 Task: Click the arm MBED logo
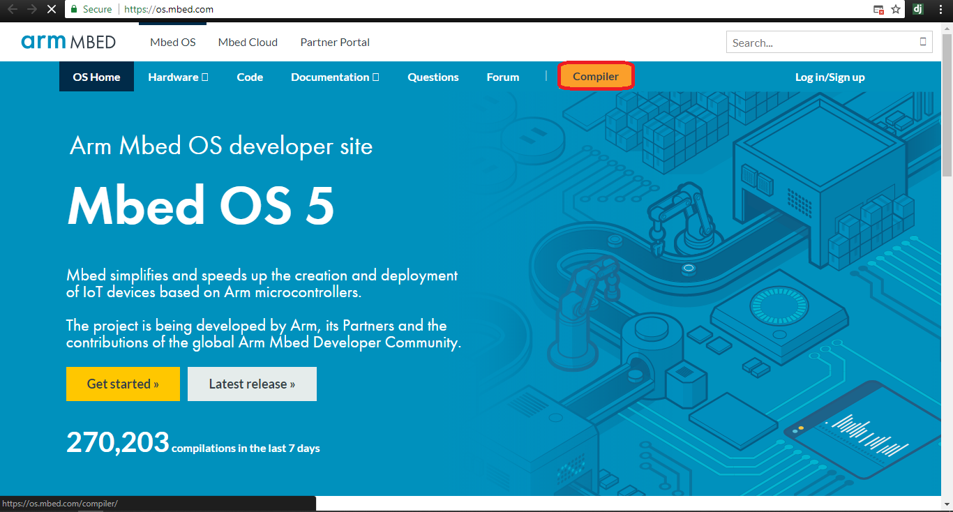pos(68,42)
